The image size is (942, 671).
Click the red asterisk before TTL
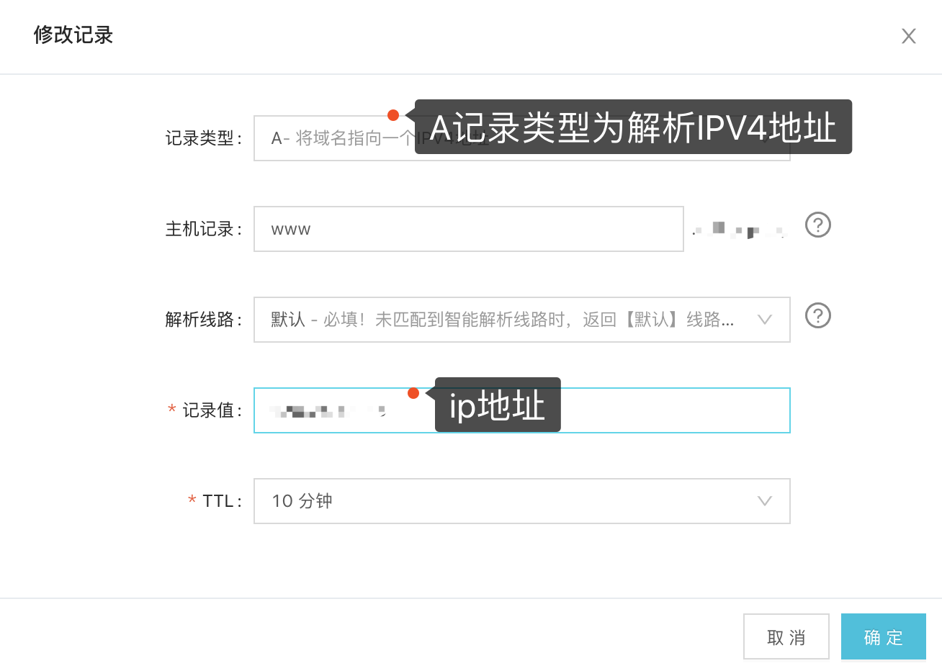pos(191,500)
